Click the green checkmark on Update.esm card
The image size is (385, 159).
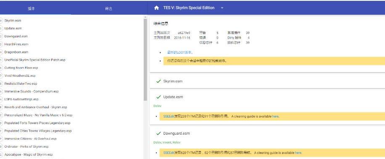tap(158, 97)
